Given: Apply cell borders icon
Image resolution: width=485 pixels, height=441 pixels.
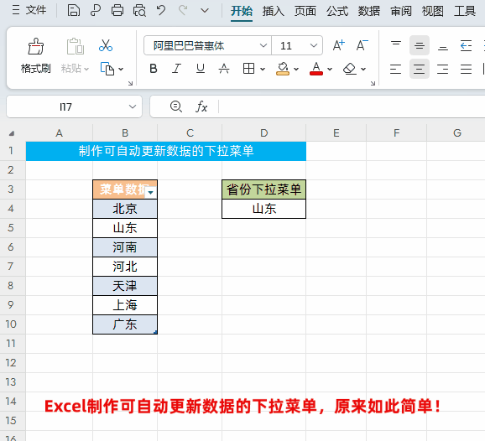Looking at the screenshot, I should click(x=248, y=68).
